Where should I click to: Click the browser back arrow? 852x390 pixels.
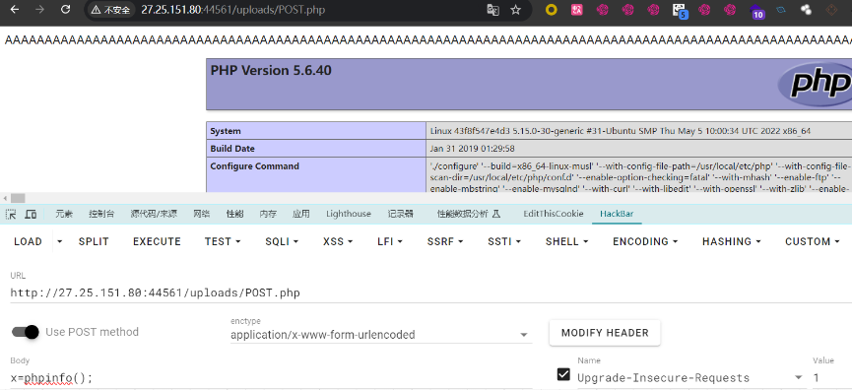coord(15,9)
